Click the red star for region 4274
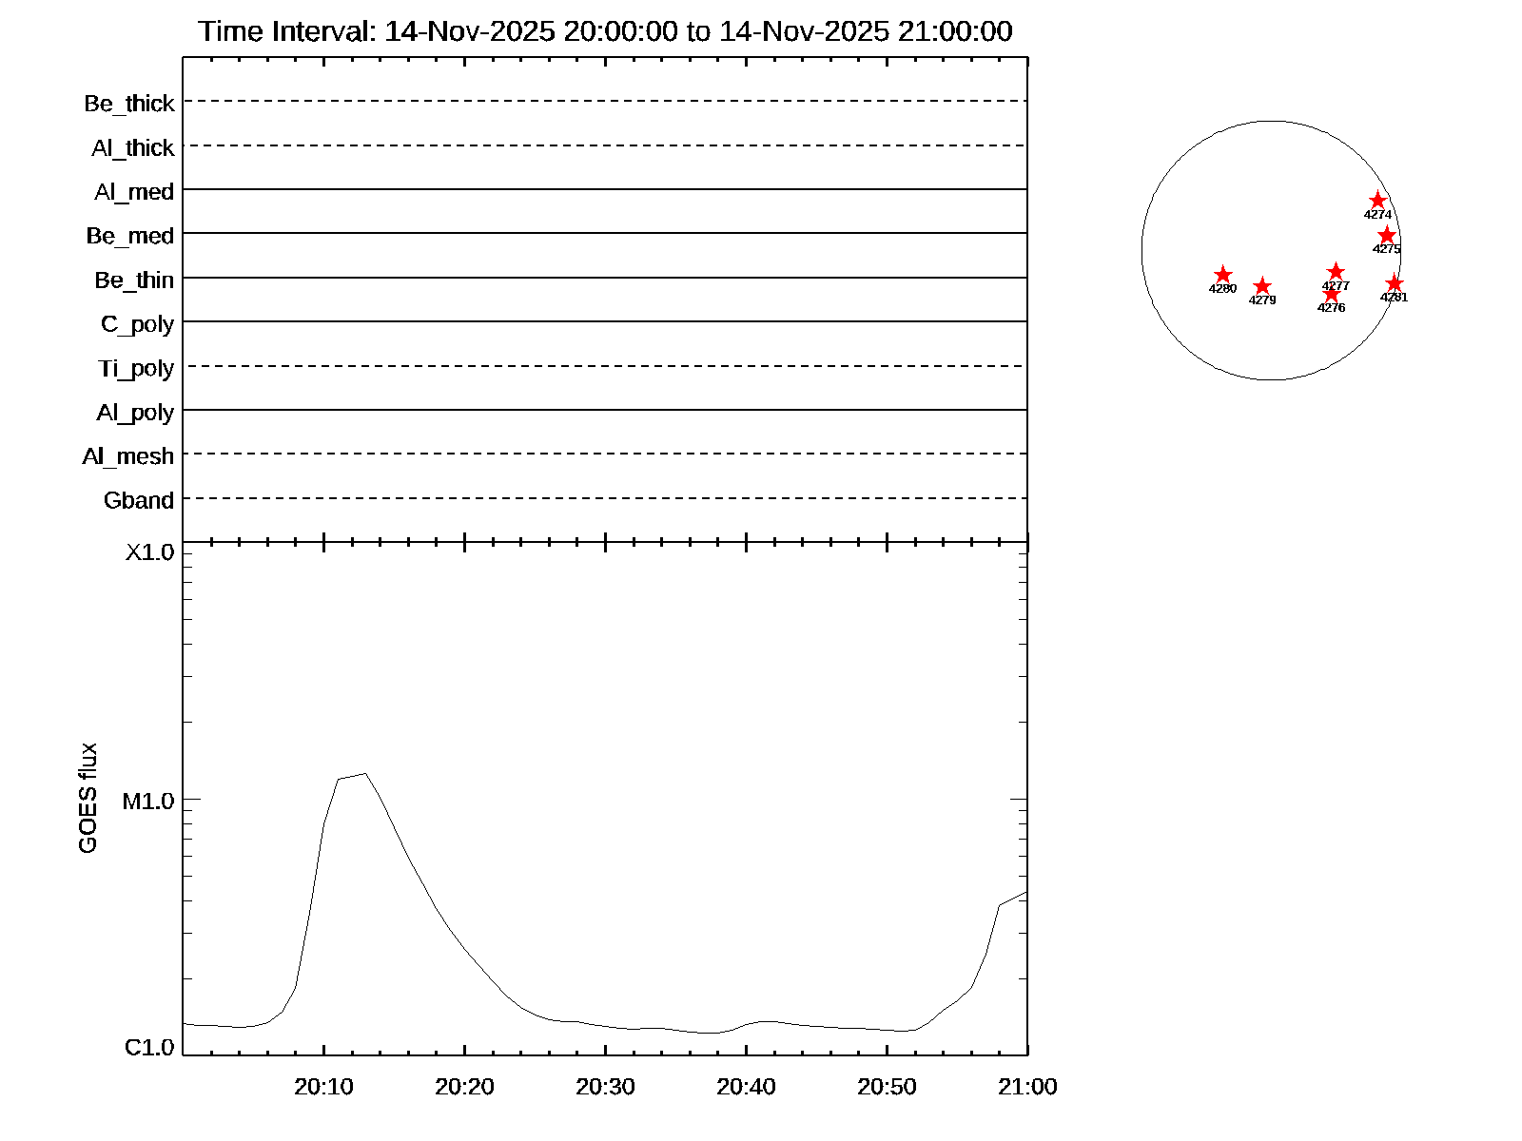 pos(1377,201)
